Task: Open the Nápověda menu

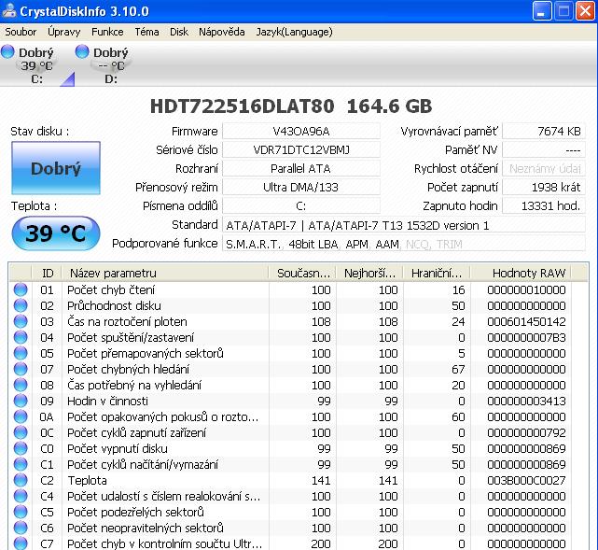Action: coord(222,32)
